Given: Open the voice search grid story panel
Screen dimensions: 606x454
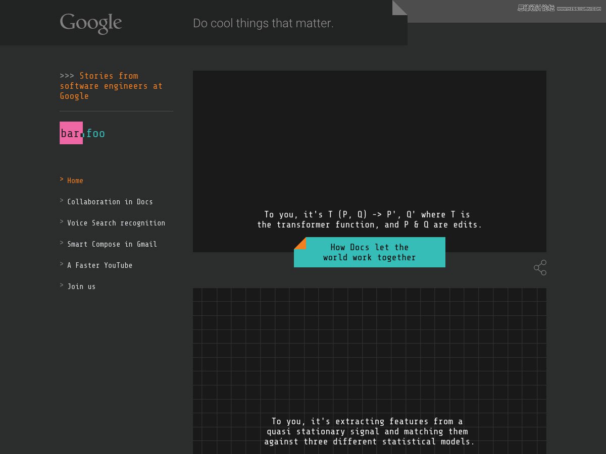Looking at the screenshot, I should 370,371.
